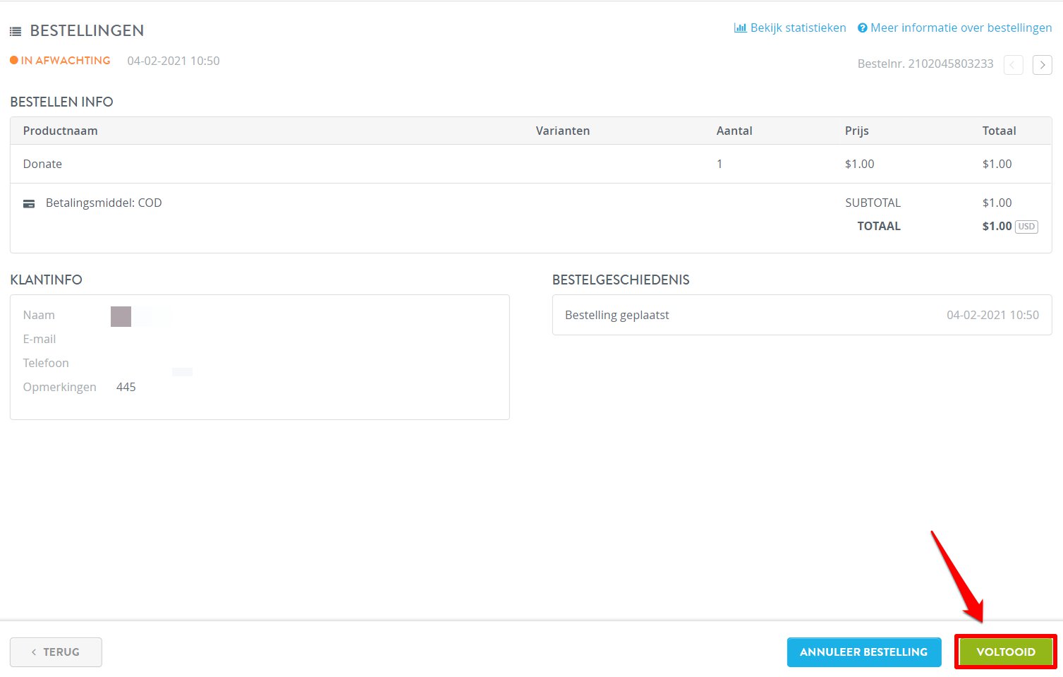Screen dimensions: 1063x677
Task: Click Bestelling geplaatst history entry
Action: [617, 315]
